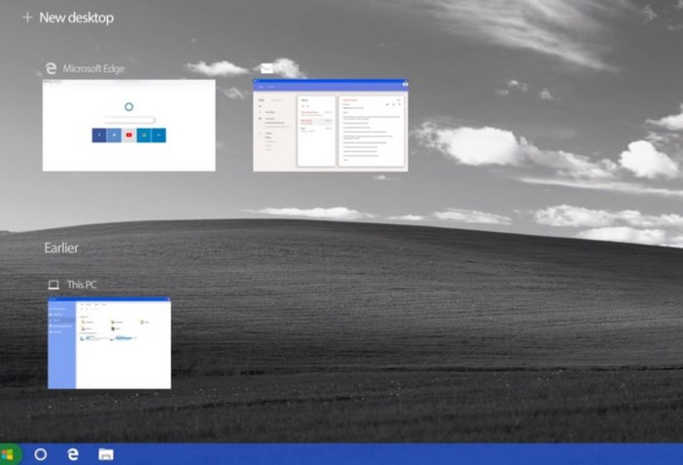683x465 pixels.
Task: Open the This PC window thumbnail
Action: click(x=109, y=343)
